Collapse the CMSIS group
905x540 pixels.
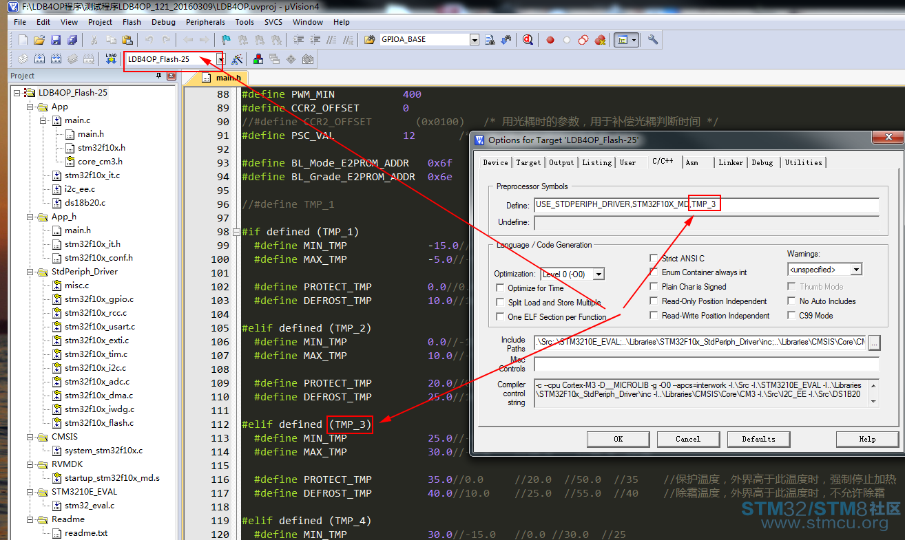click(x=30, y=437)
